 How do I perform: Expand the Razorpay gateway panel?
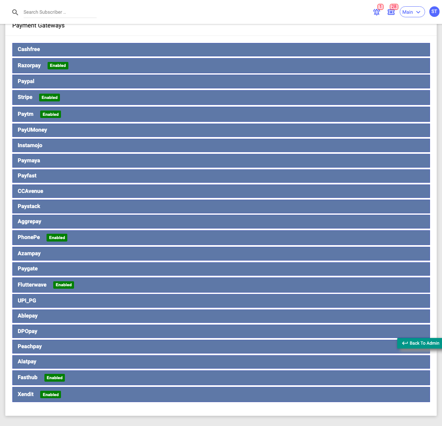[221, 65]
